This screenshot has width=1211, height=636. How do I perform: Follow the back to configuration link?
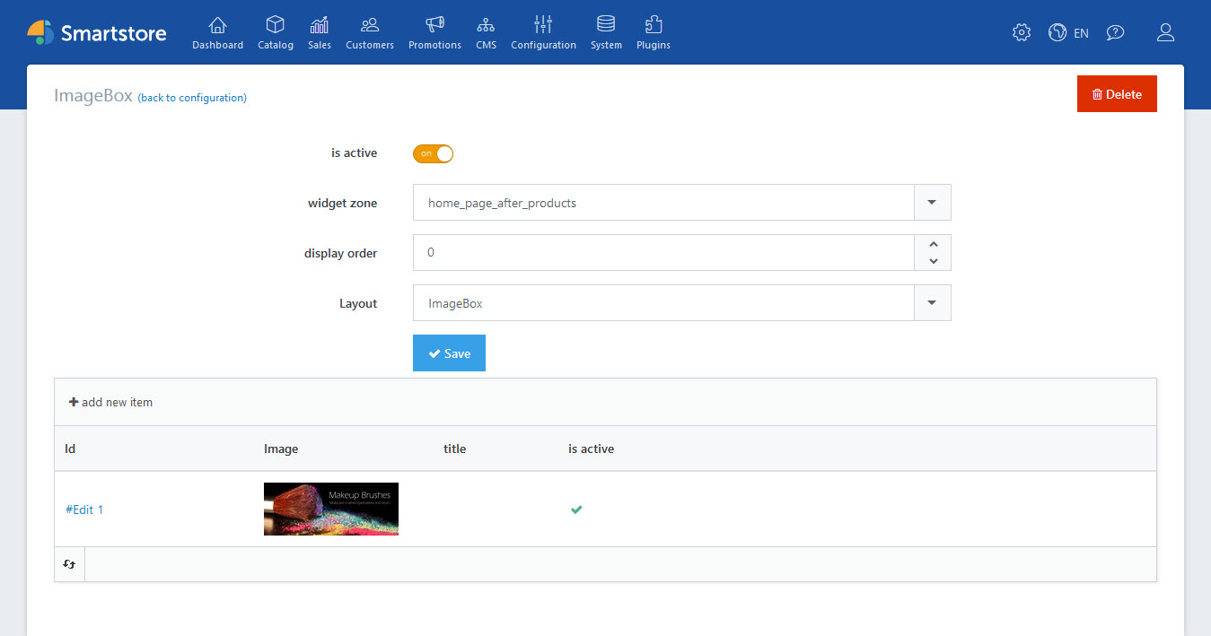[192, 98]
